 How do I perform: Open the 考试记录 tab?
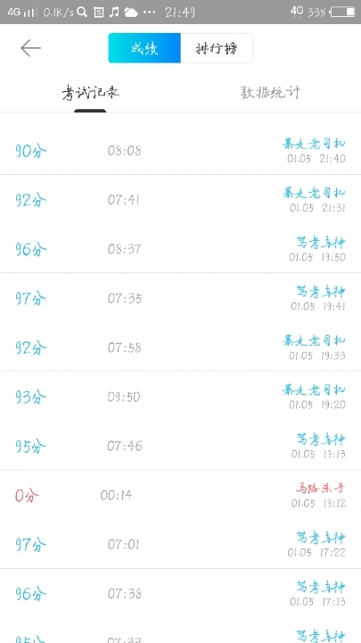coord(90,93)
